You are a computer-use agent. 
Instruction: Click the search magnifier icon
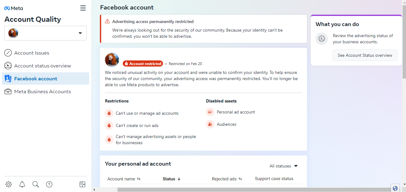coord(36,184)
